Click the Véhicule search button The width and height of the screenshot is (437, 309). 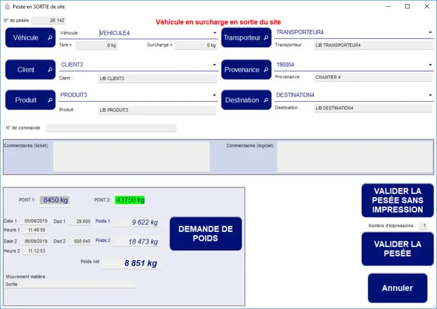(x=30, y=37)
